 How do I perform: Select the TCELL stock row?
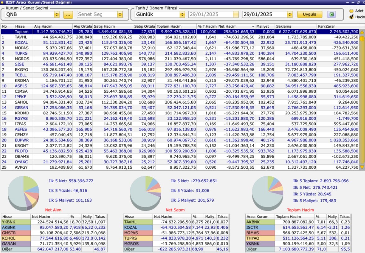point(180,75)
